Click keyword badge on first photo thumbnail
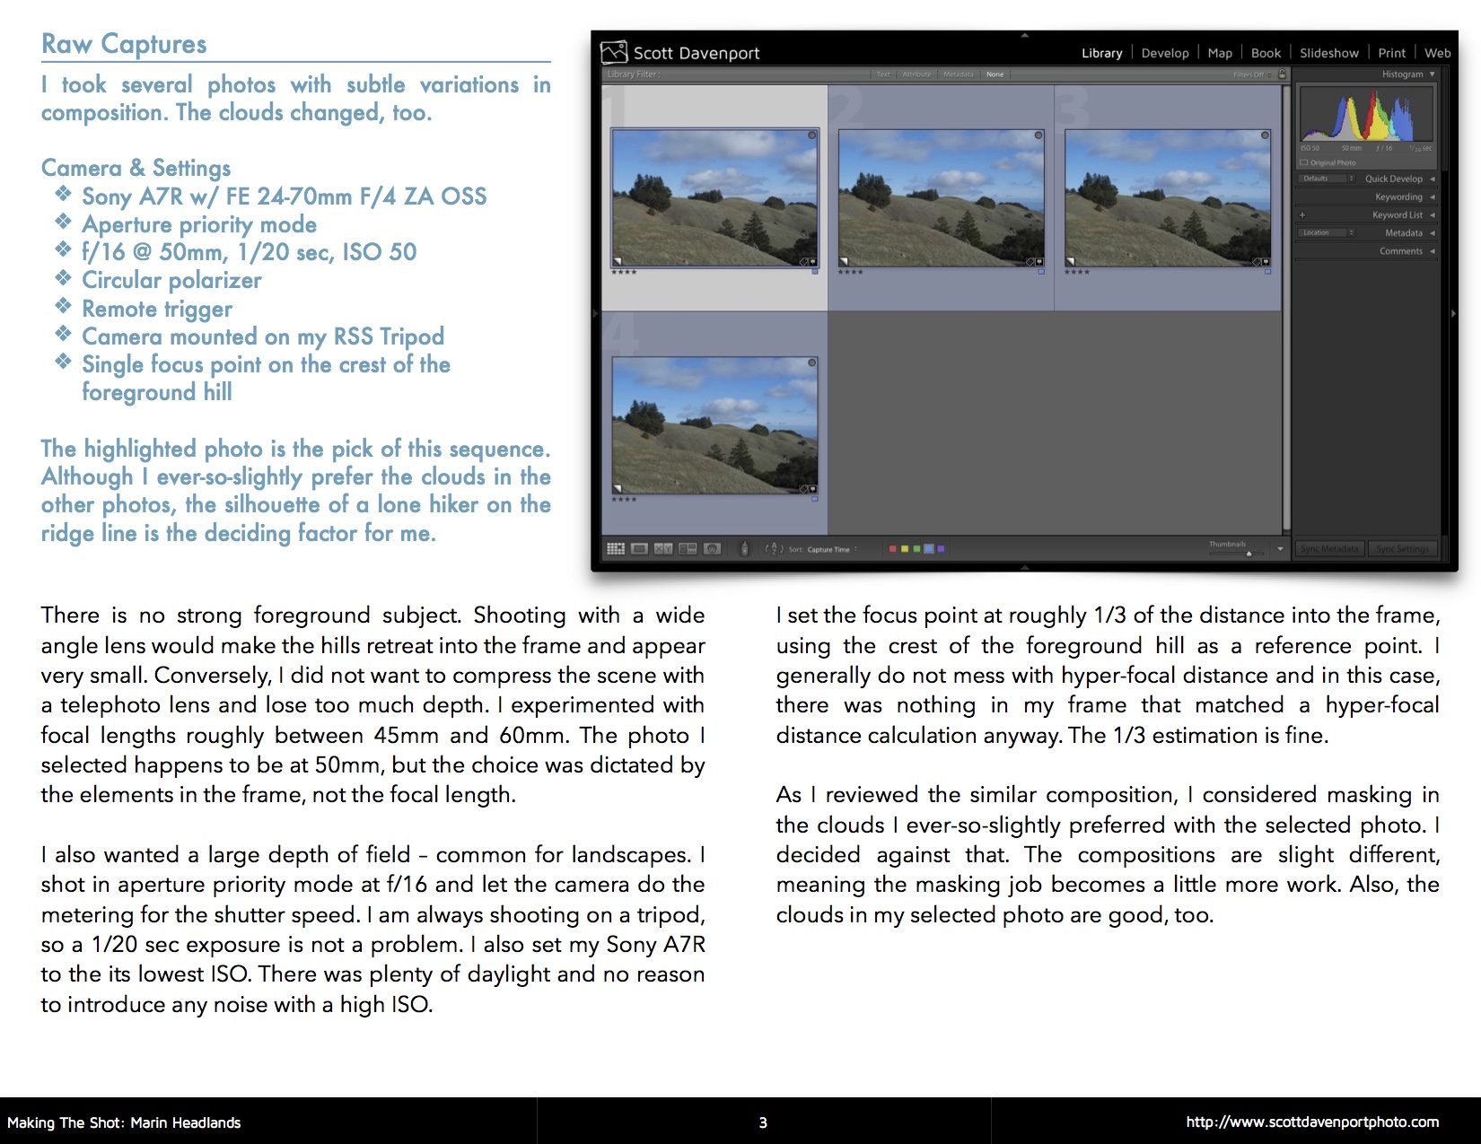 click(x=803, y=262)
